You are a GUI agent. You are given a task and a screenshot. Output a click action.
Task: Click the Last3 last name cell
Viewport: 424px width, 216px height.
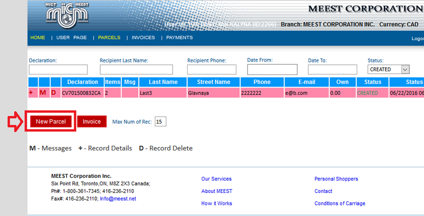click(x=163, y=93)
